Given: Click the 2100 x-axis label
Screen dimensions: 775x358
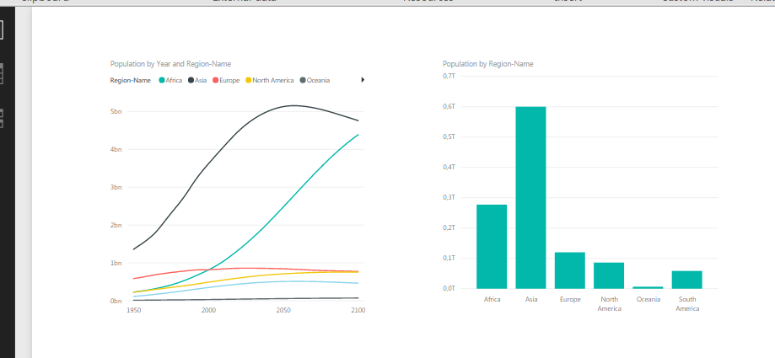Looking at the screenshot, I should tap(358, 311).
